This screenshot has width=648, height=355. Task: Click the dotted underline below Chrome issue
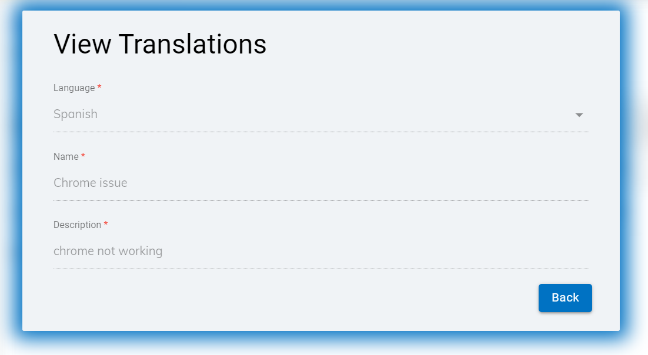(x=321, y=200)
